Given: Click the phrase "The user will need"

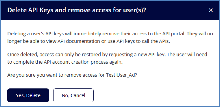Looking at the screenshot, I should tap(187, 55).
